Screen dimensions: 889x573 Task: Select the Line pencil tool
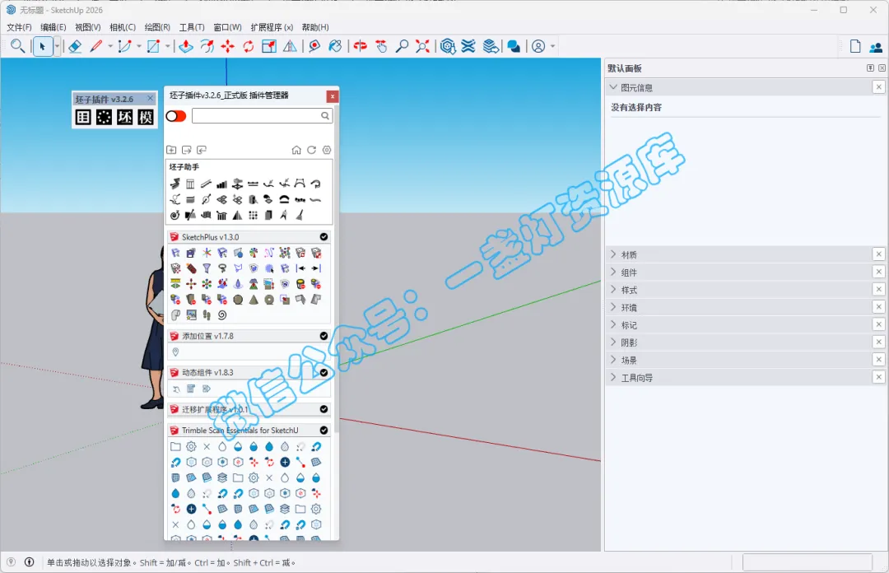95,47
